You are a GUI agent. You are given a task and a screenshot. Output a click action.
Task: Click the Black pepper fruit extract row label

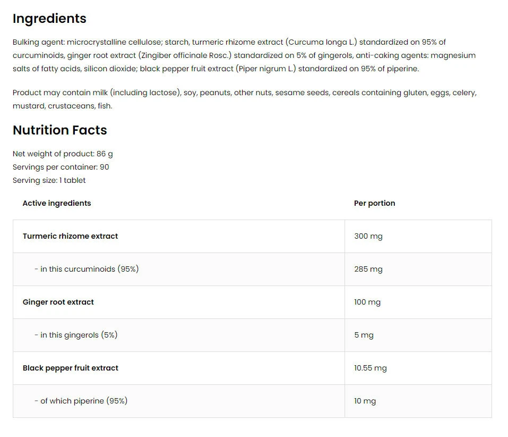click(x=70, y=368)
